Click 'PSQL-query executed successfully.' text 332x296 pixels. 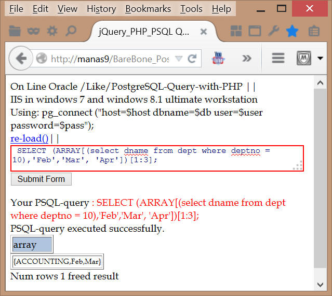click(87, 229)
